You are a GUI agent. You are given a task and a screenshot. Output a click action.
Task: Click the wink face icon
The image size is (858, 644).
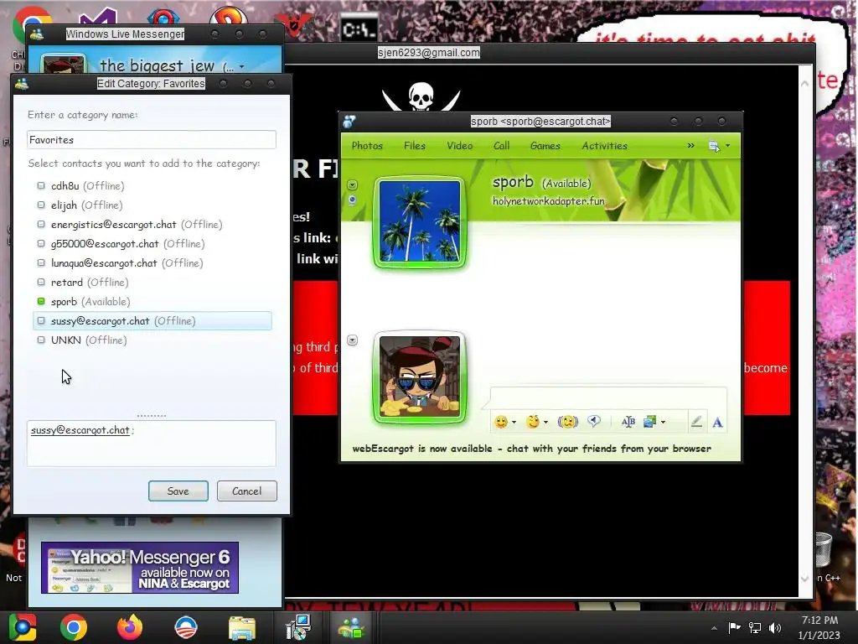[532, 422]
